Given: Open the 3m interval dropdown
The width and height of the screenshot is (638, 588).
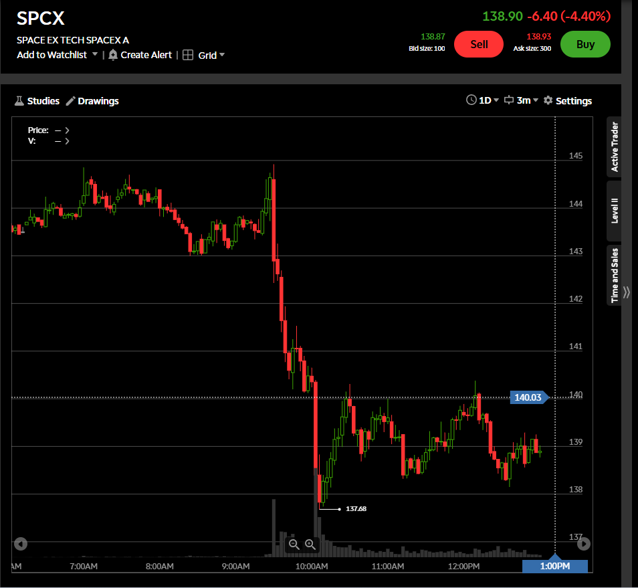Looking at the screenshot, I should click(x=528, y=100).
